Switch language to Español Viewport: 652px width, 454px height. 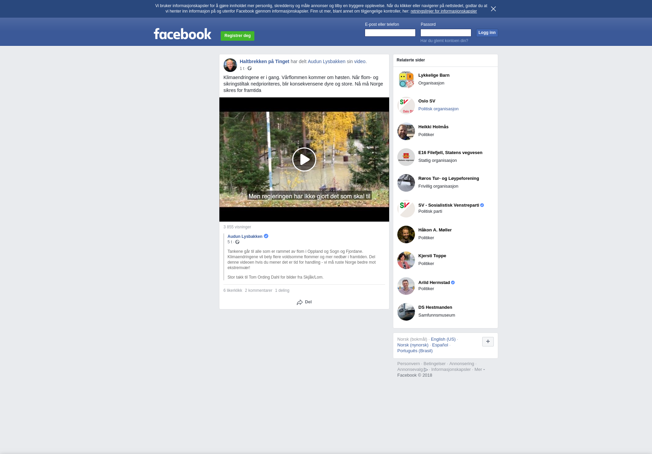click(440, 345)
